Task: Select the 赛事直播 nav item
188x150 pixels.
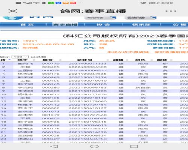Action: click(x=65, y=24)
